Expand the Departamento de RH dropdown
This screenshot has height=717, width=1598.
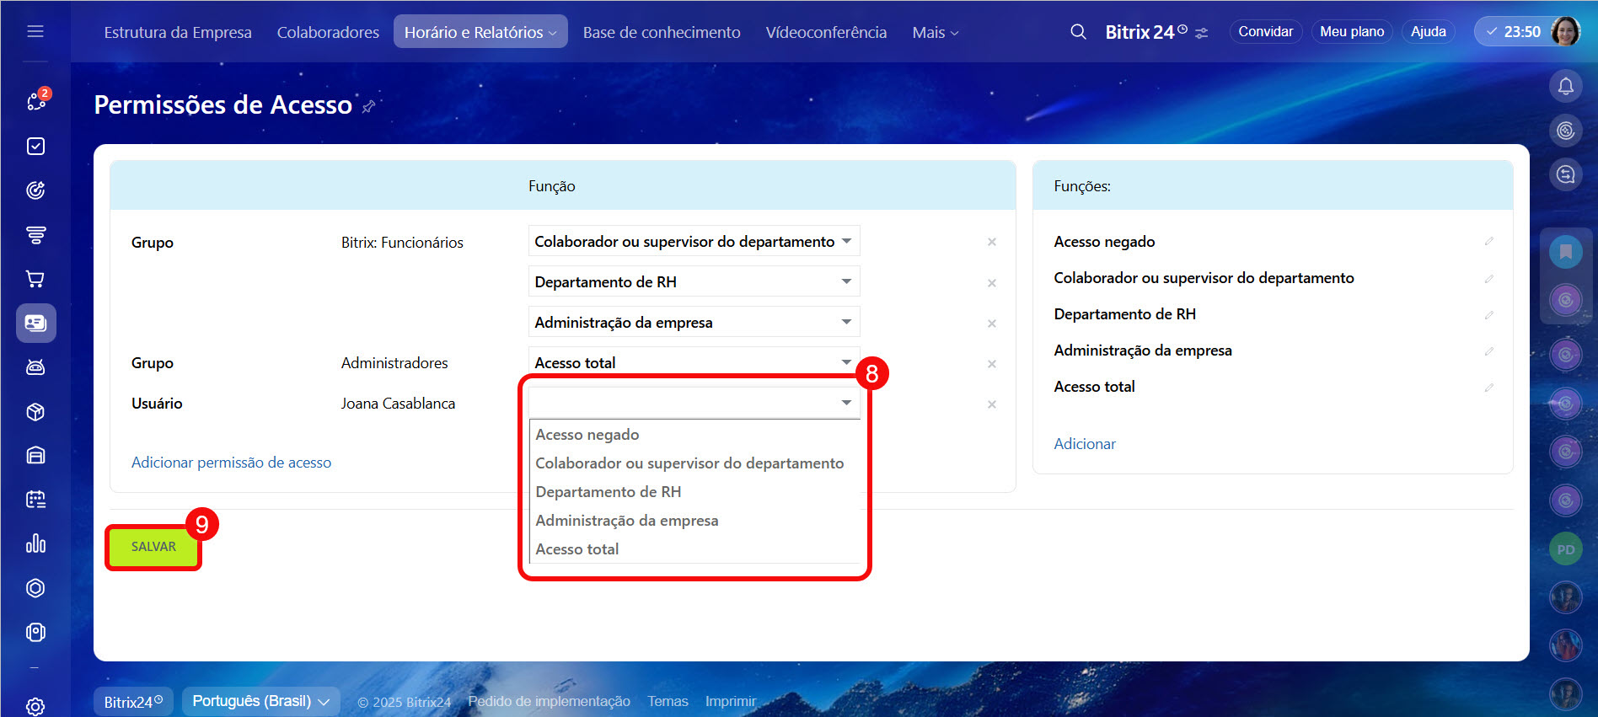click(x=846, y=281)
